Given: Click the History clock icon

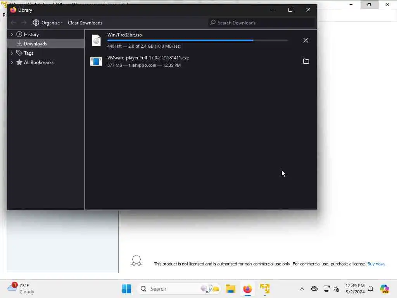Looking at the screenshot, I should (x=19, y=35).
